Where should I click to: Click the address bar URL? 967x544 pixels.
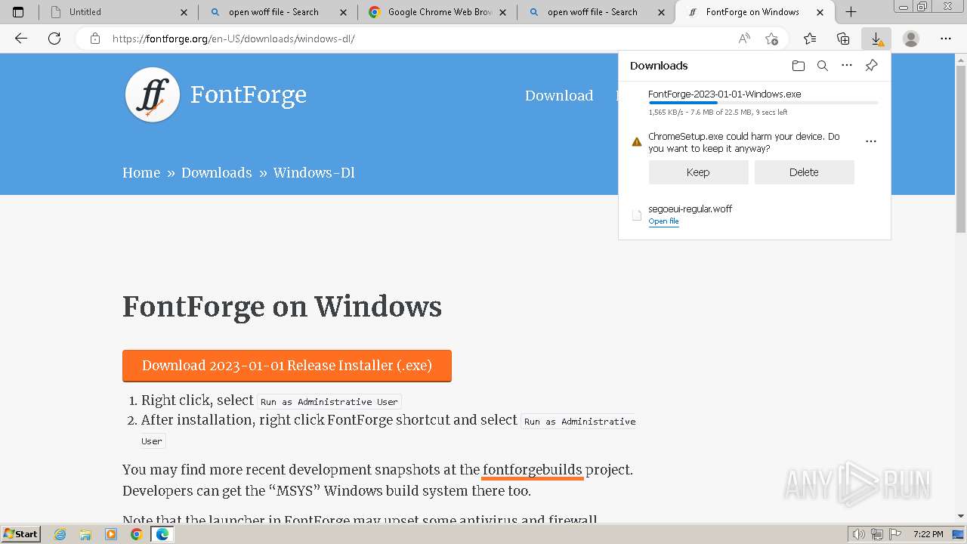point(233,39)
